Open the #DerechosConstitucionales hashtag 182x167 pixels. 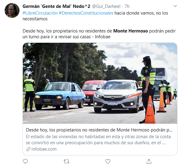point(86,13)
